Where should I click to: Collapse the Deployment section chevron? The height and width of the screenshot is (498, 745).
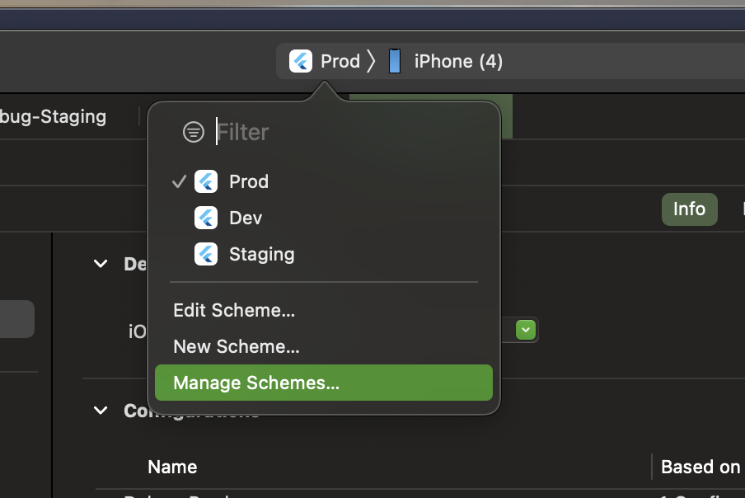tap(101, 264)
